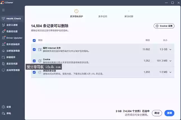The height and width of the screenshot is (120, 181).
Task: Click the 14,504 条记录可以删除 heading
Action: coord(50,26)
